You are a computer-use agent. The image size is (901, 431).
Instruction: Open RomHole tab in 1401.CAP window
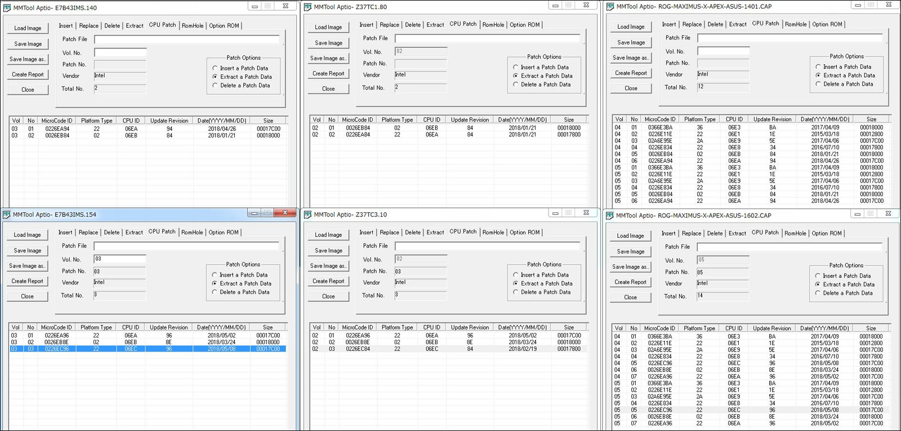(796, 24)
